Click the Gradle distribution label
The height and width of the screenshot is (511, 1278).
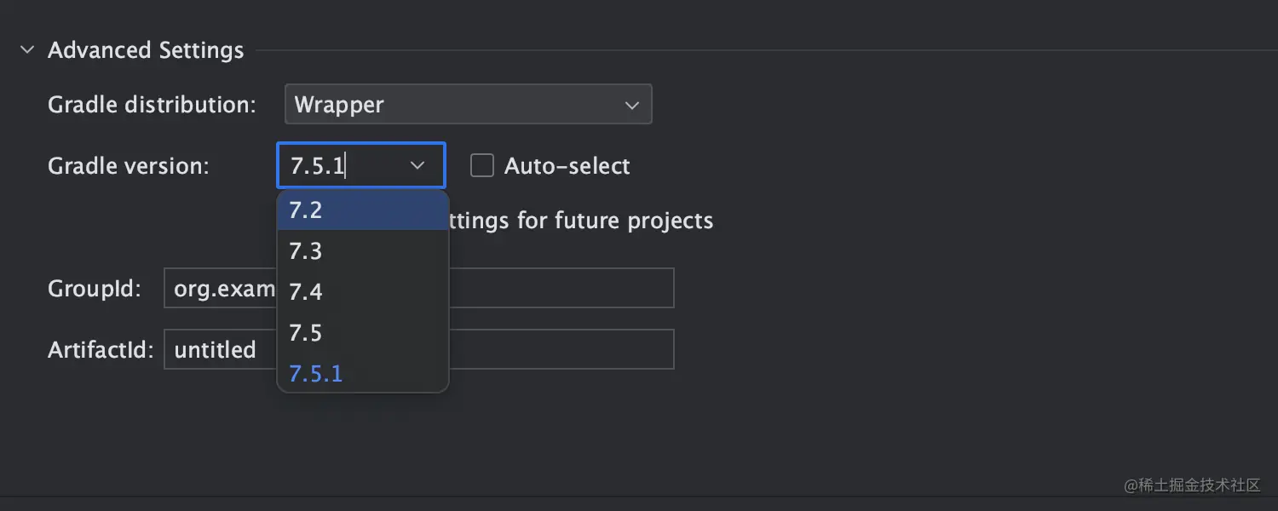(x=152, y=105)
